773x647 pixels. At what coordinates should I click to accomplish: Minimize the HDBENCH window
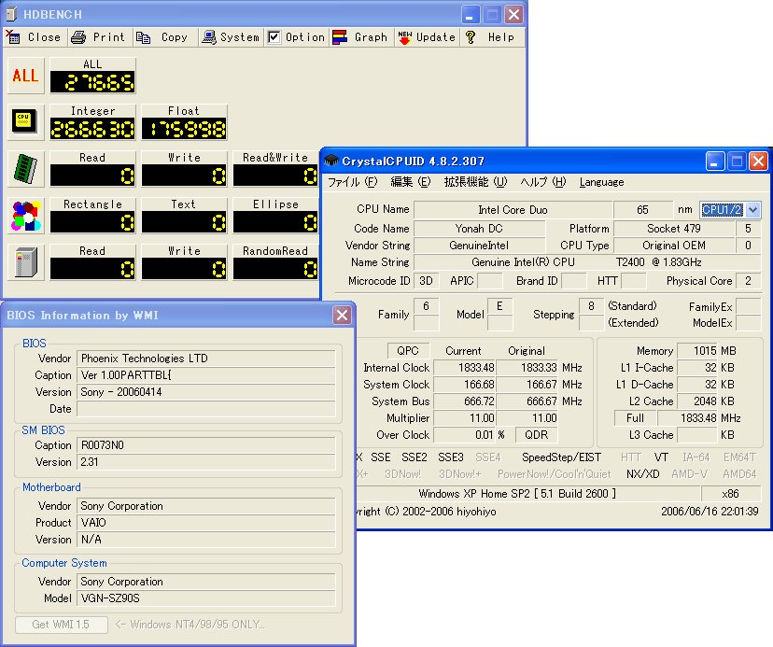tap(471, 14)
